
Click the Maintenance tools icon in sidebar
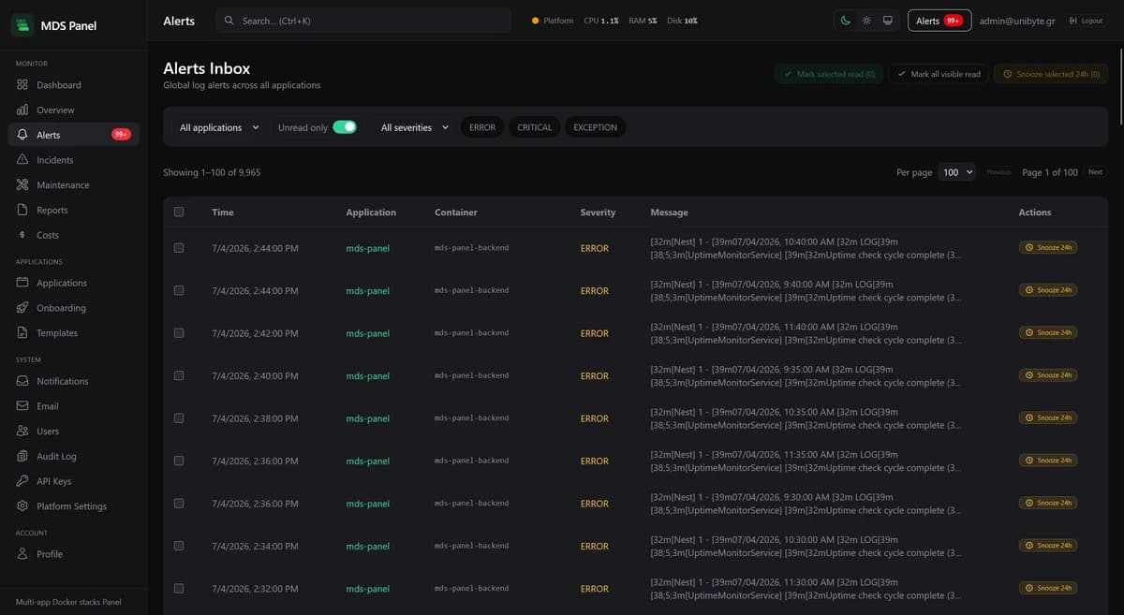pyautogui.click(x=22, y=185)
